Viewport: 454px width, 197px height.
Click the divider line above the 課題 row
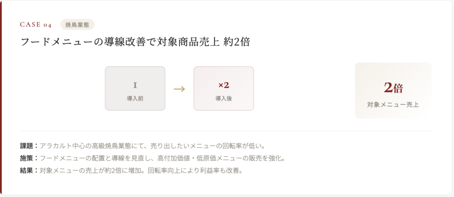(226, 131)
